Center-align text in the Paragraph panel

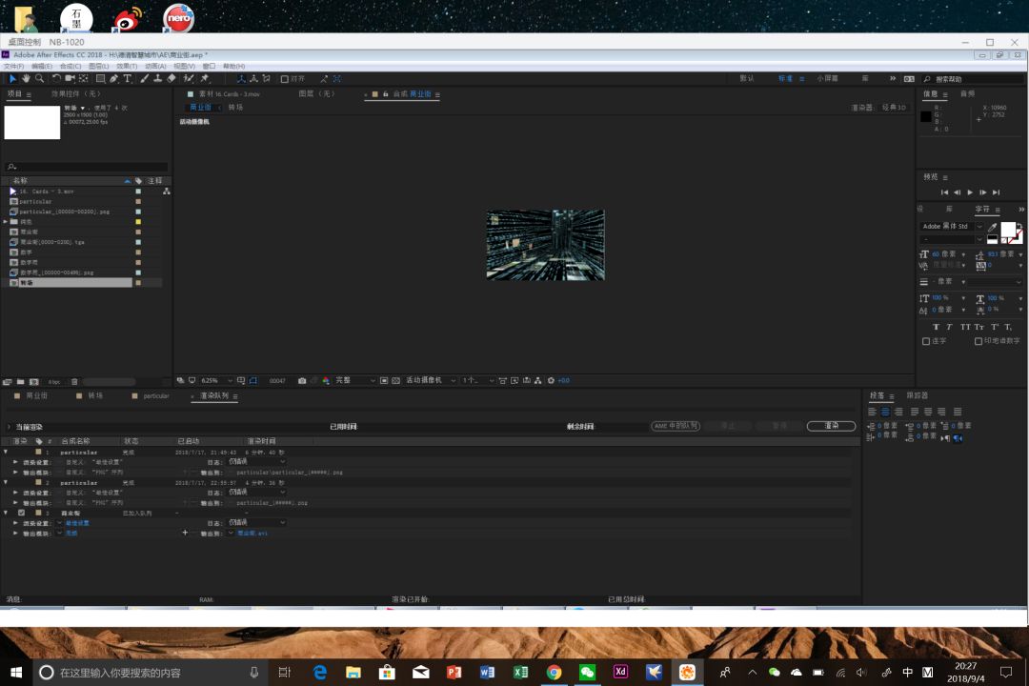(885, 412)
